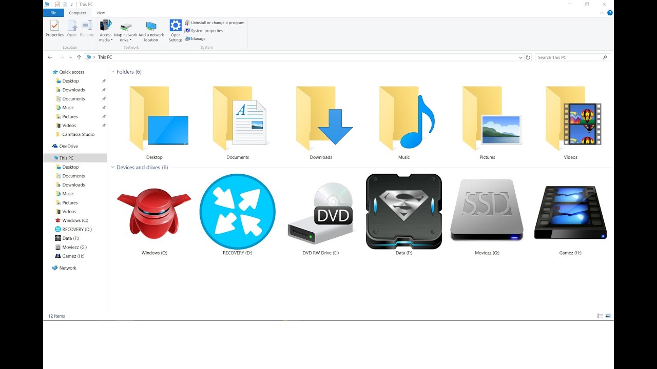Open the Camtasia Studio folder in sidebar

(x=74, y=134)
